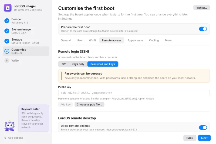Image resolution: width=216 pixels, height=144 pixels.
Task: Click the Back button
Action: 190,138
